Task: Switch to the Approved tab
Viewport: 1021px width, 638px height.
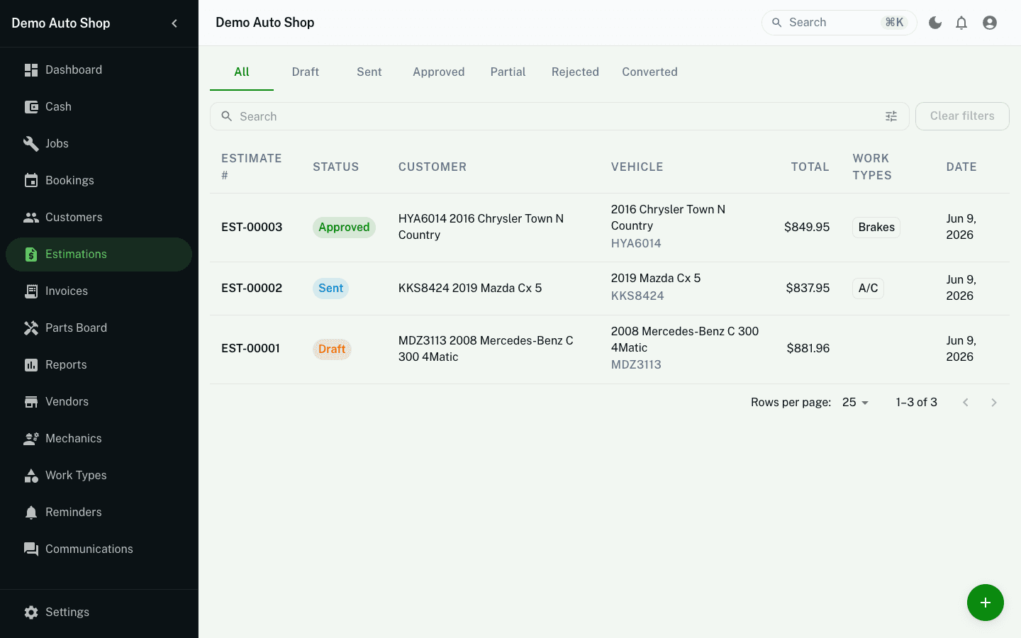Action: pyautogui.click(x=439, y=72)
